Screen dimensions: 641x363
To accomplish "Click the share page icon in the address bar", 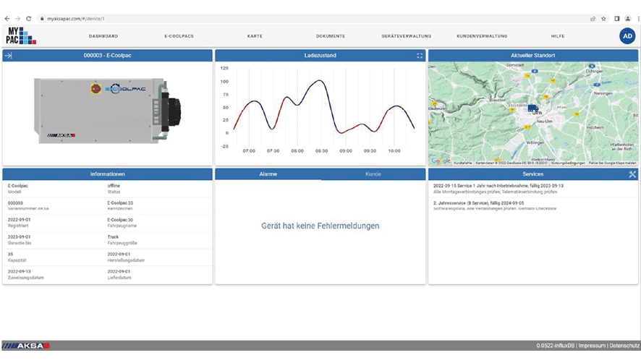I will [x=593, y=19].
